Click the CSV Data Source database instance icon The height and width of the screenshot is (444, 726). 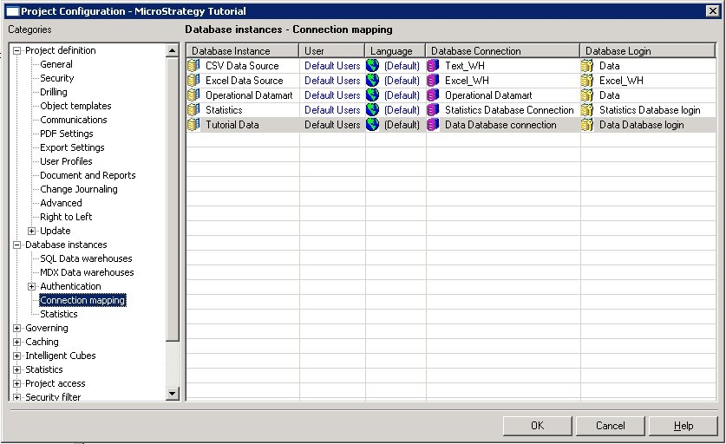point(193,66)
